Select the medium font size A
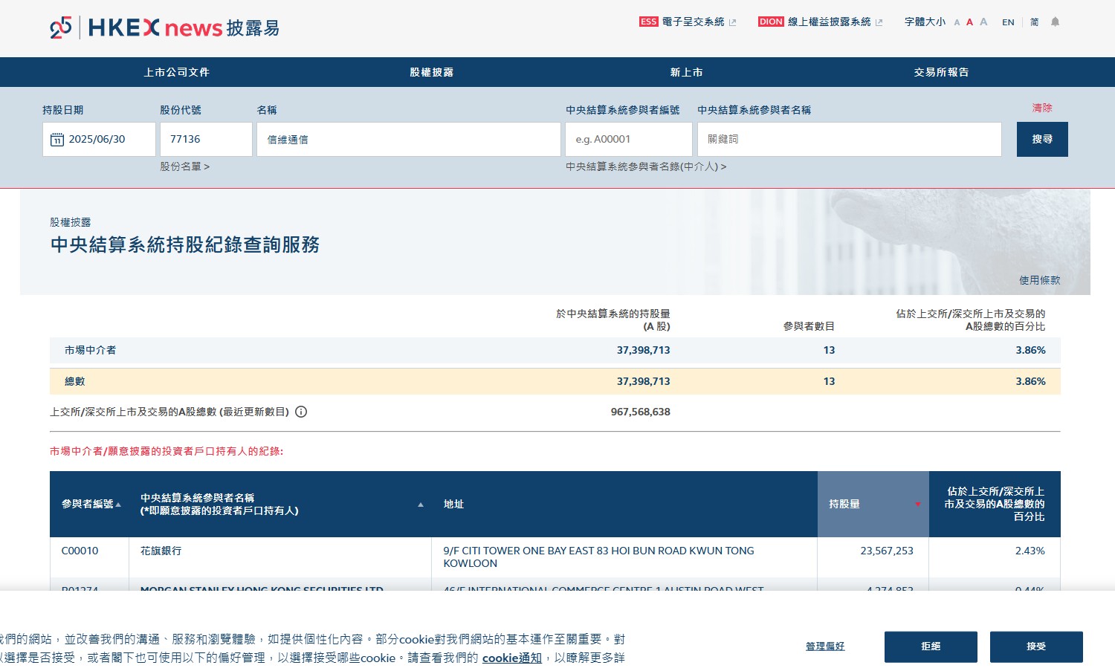Screen dimensions: 1115x671 click(969, 22)
